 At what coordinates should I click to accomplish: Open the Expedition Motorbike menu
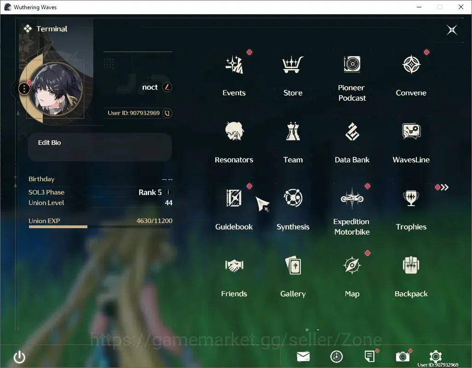(x=352, y=198)
